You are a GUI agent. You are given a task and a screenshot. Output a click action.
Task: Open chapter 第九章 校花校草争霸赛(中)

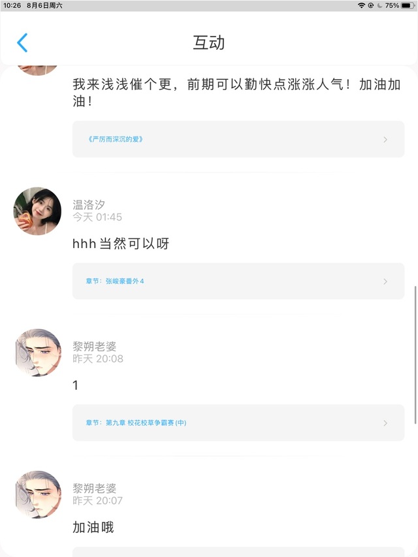click(x=136, y=422)
